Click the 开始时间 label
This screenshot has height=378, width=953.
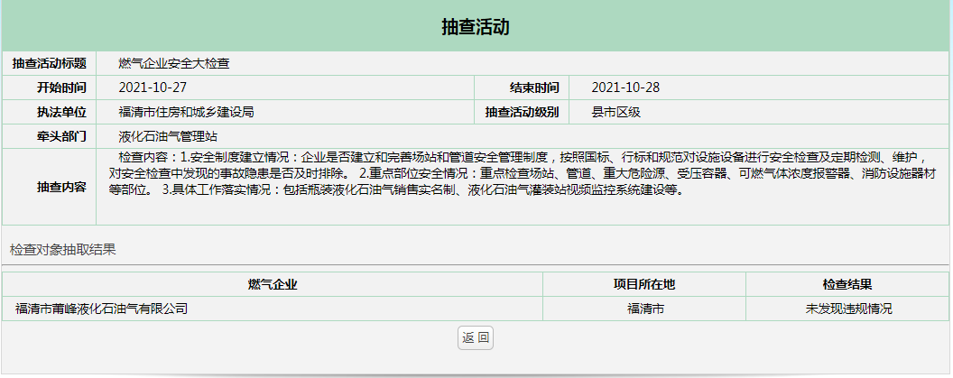click(x=61, y=88)
